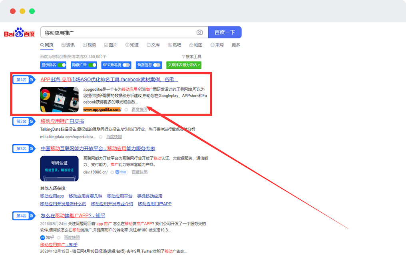Switch to the 视频 tab

click(x=90, y=45)
